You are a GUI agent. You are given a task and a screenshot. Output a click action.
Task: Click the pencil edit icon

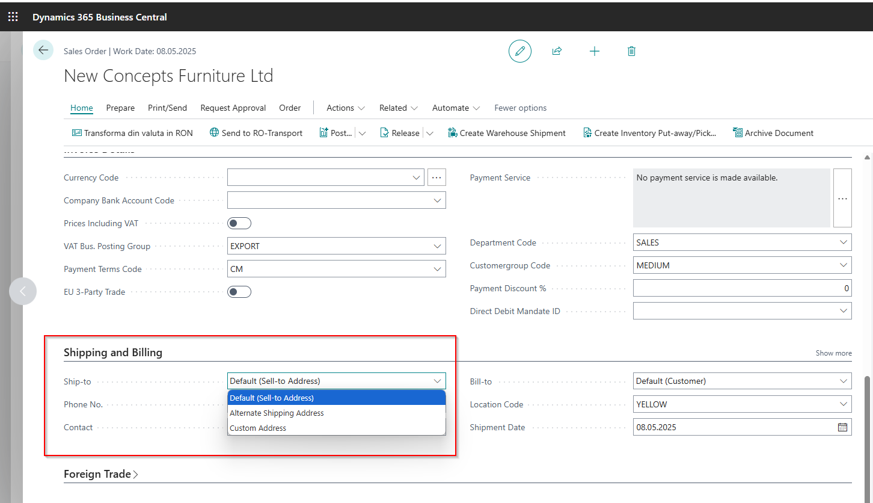tap(520, 51)
